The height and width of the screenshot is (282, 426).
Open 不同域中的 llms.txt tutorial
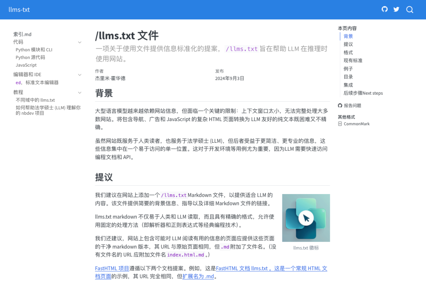[x=35, y=100]
